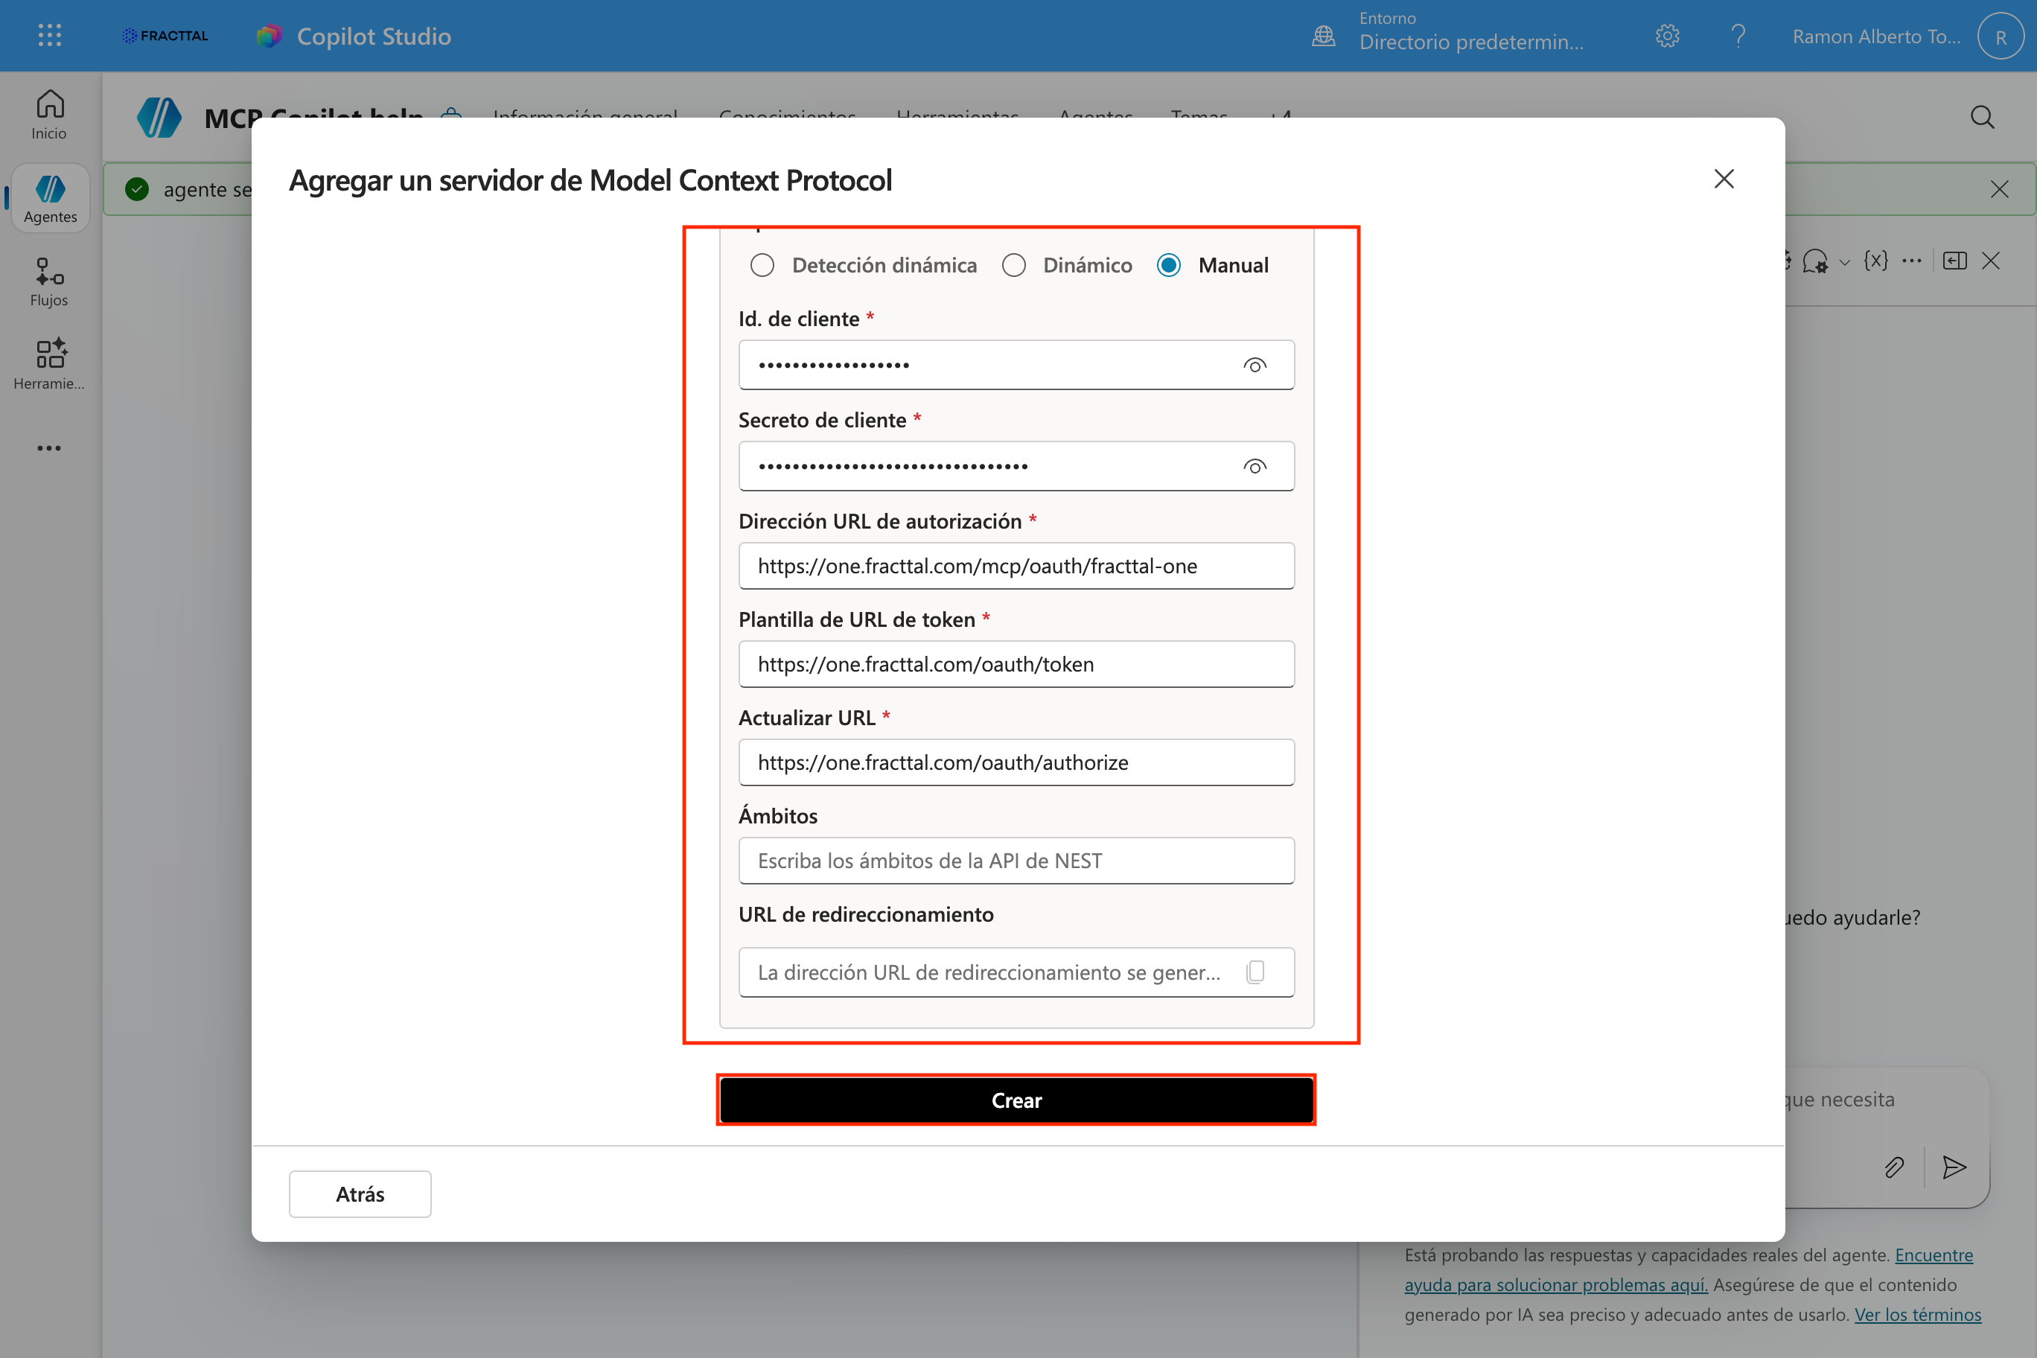Select the Detección dinámica radio option
Screen dimensions: 2037x1358
762,265
